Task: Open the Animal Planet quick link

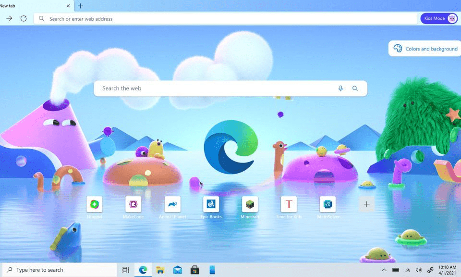Action: [x=172, y=204]
